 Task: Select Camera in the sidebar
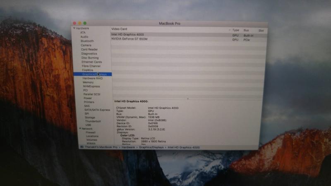(x=86, y=45)
